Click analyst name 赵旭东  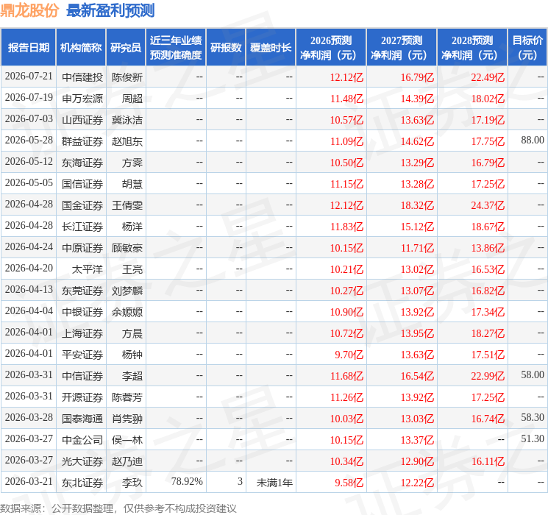pos(127,141)
